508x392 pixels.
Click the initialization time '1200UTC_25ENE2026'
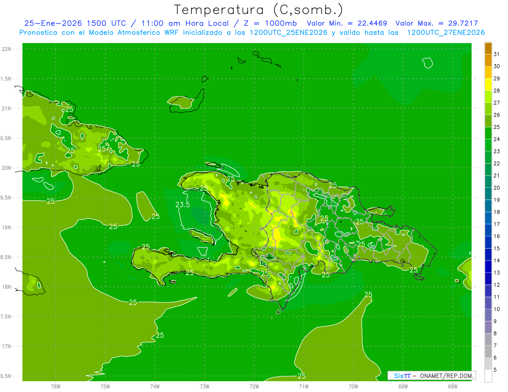click(x=289, y=33)
